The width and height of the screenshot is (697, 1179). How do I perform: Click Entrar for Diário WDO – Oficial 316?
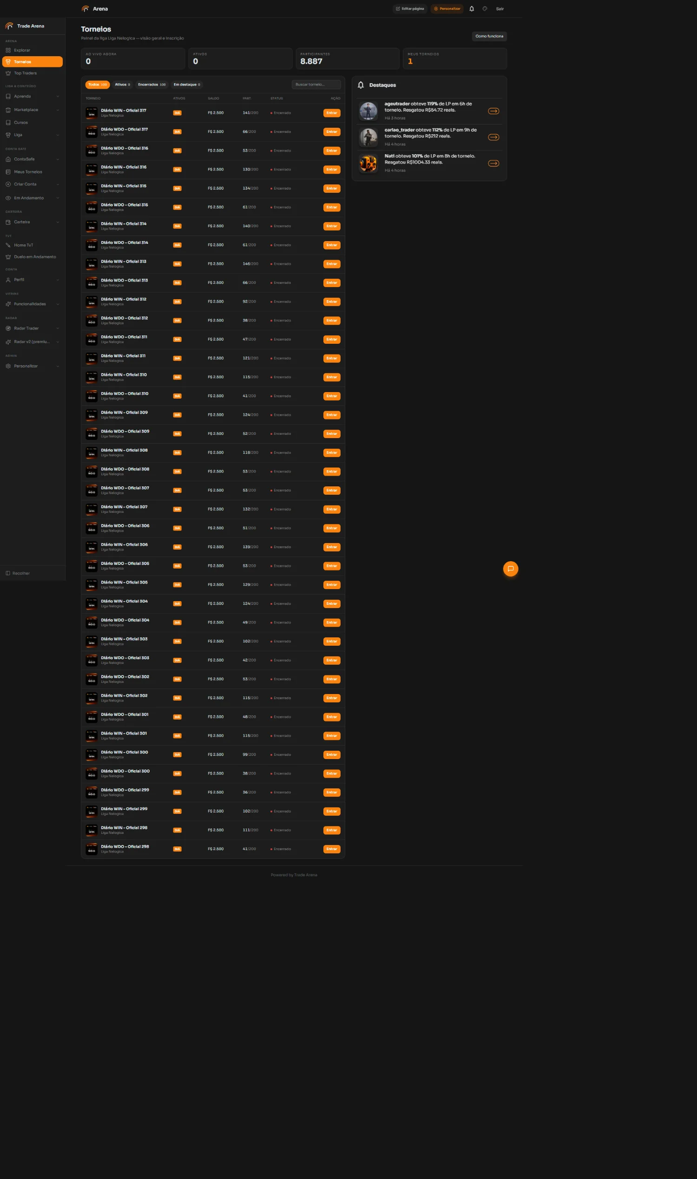click(332, 151)
